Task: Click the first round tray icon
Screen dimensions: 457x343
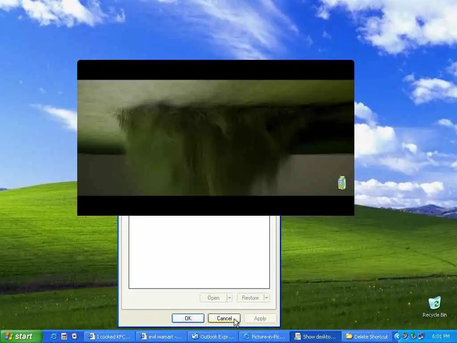Action: click(x=405, y=336)
